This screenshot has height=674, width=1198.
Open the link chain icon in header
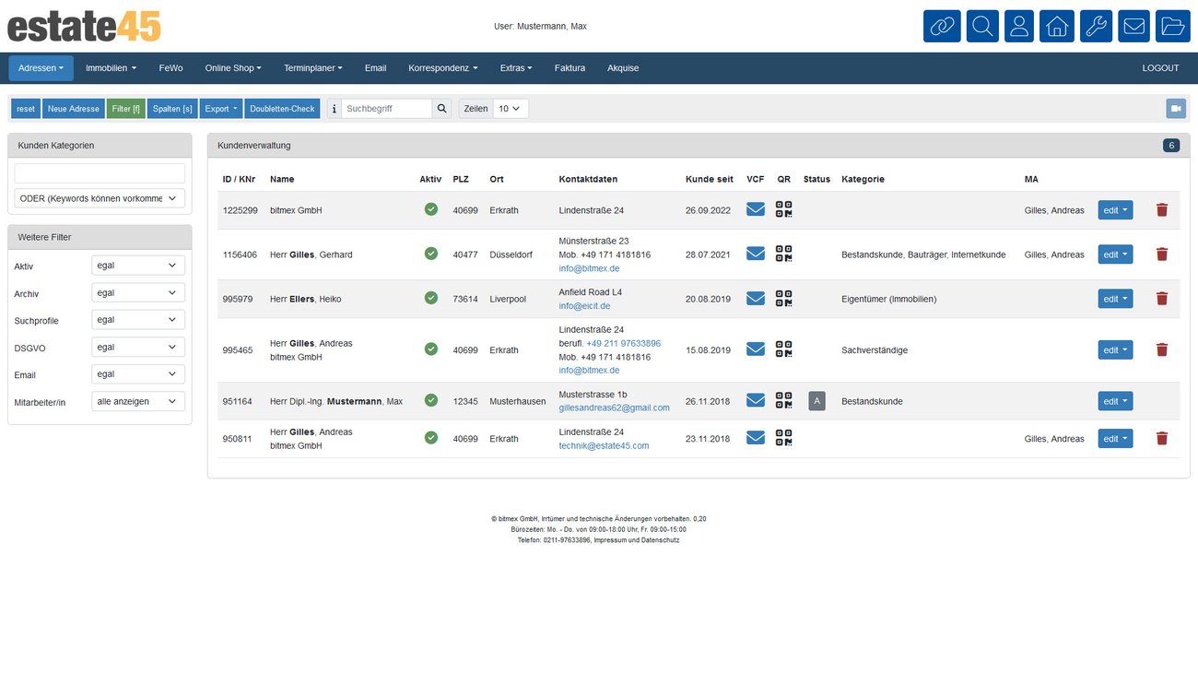(x=942, y=26)
